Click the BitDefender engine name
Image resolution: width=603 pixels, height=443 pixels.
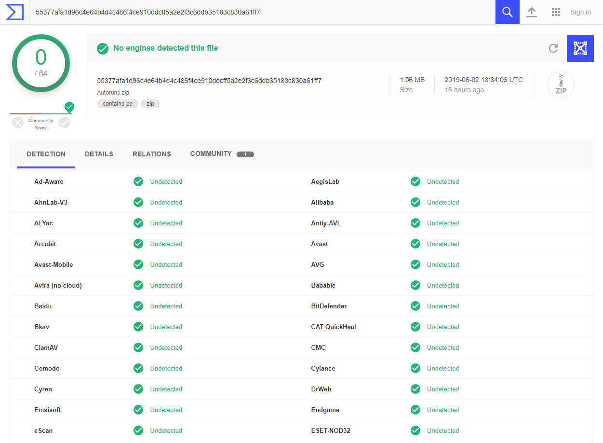coord(329,306)
